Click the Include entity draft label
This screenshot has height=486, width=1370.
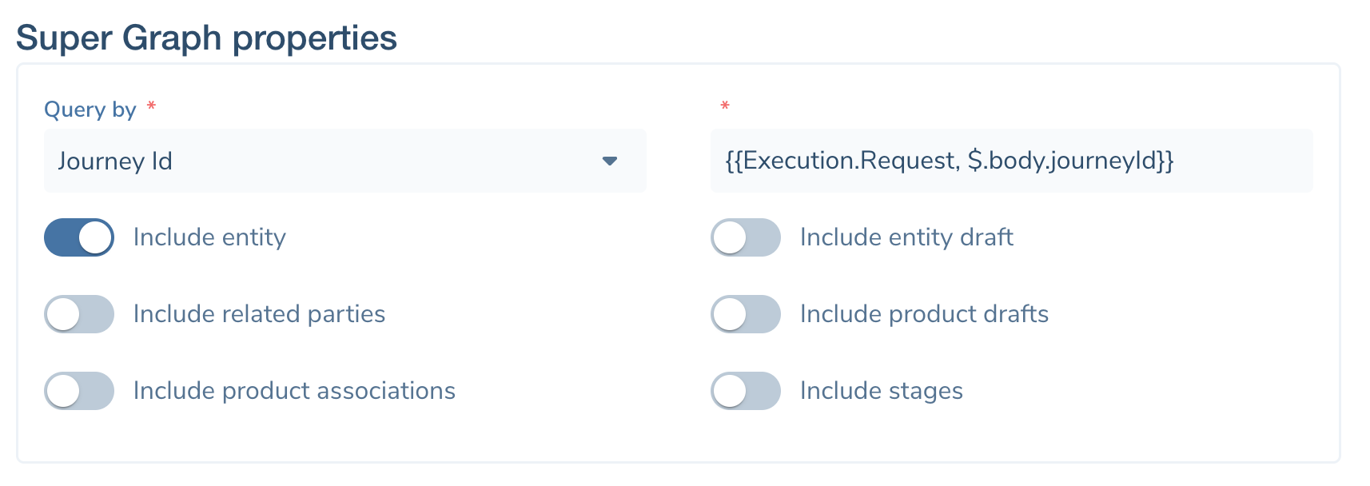click(x=906, y=237)
